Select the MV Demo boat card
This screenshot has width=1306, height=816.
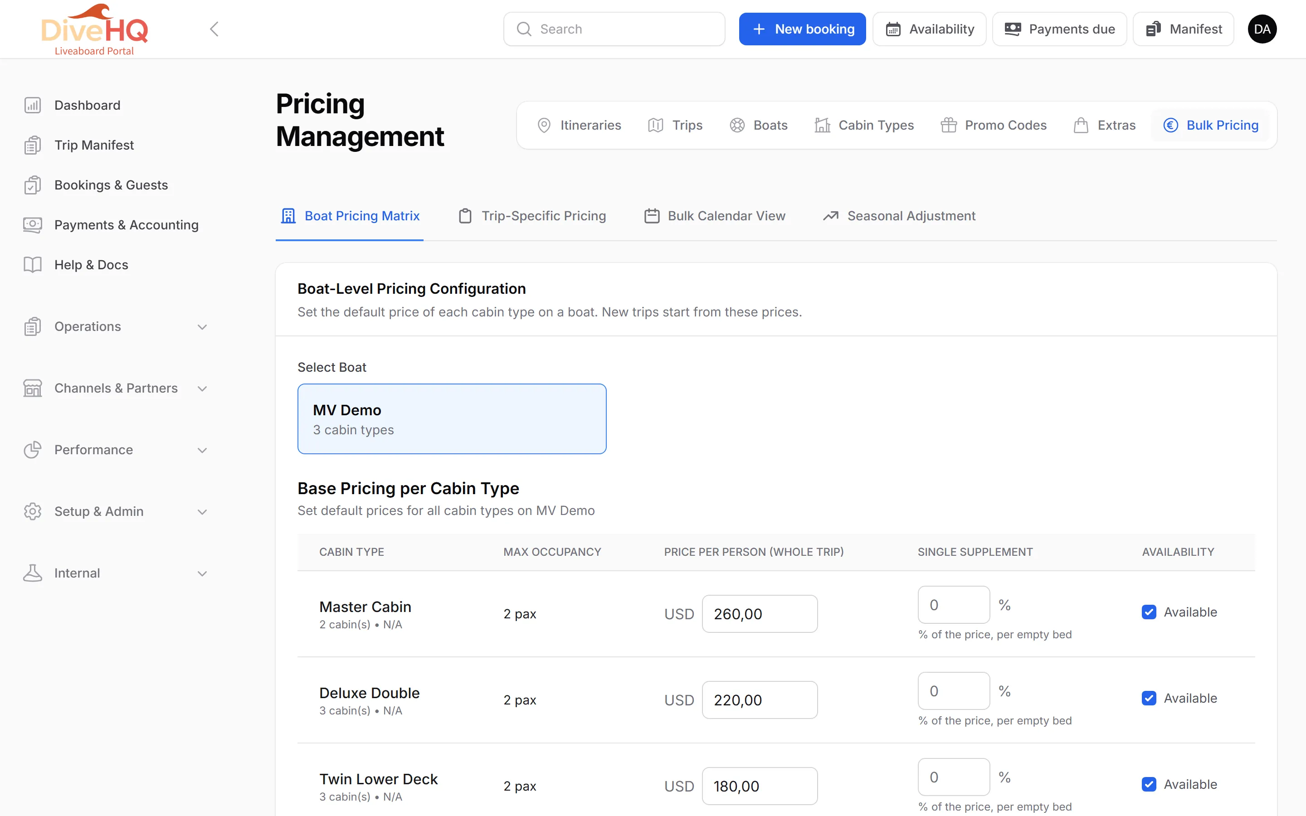coord(452,419)
